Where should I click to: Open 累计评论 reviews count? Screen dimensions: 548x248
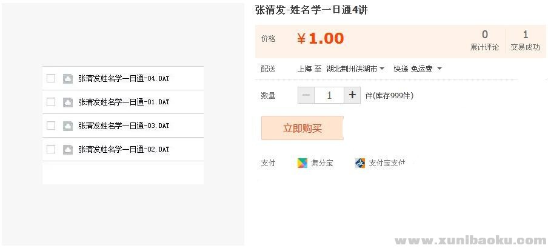484,40
